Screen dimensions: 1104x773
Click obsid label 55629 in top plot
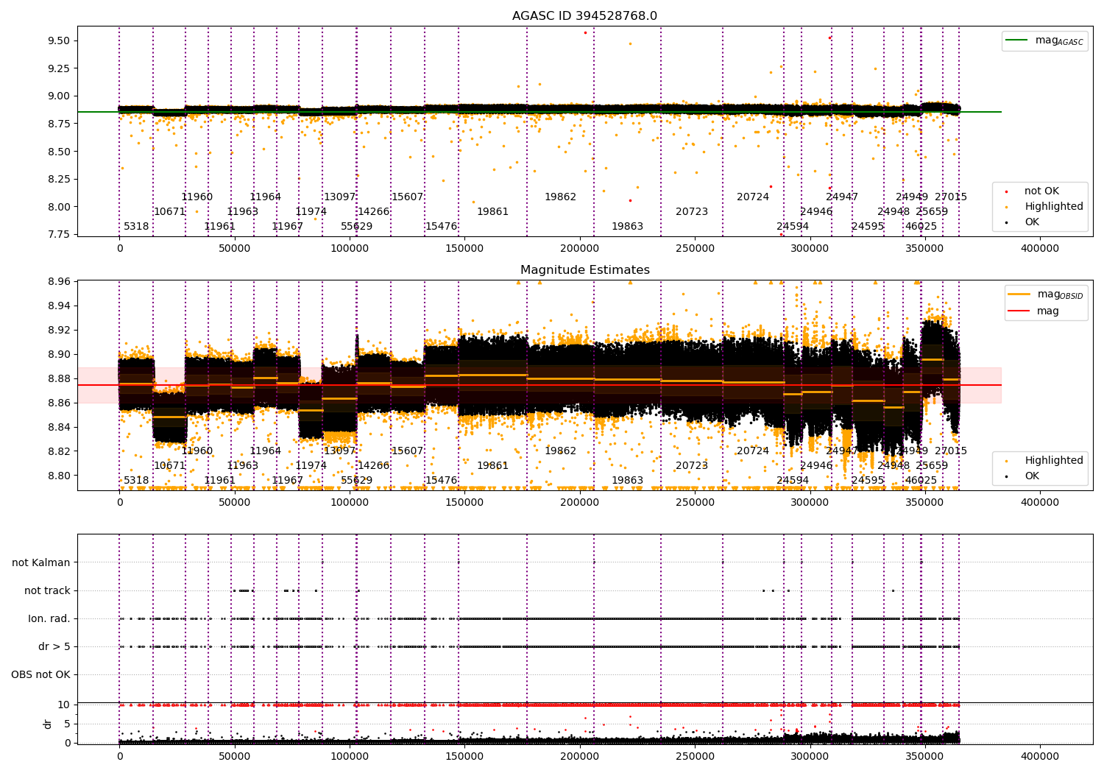click(357, 227)
